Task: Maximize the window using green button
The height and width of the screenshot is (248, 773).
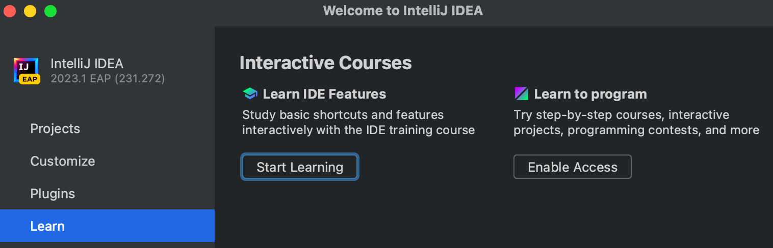Action: 50,11
